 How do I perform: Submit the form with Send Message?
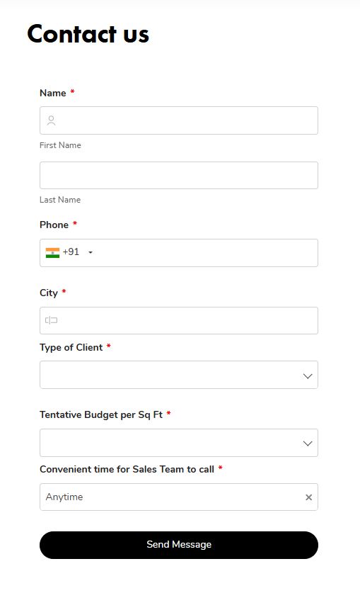(179, 545)
